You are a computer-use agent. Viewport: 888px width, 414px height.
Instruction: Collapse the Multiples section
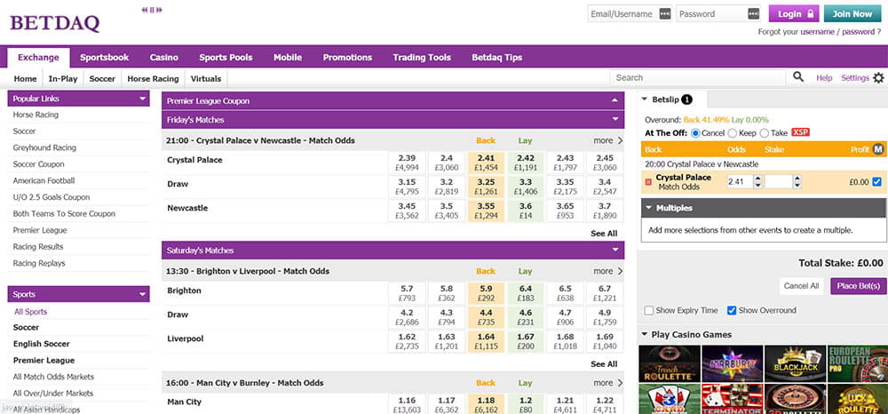(648, 208)
